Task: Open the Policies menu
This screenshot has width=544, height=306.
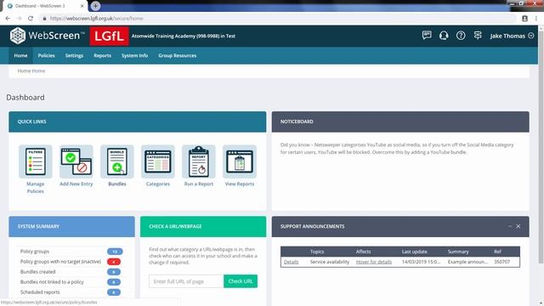Action: [x=47, y=55]
